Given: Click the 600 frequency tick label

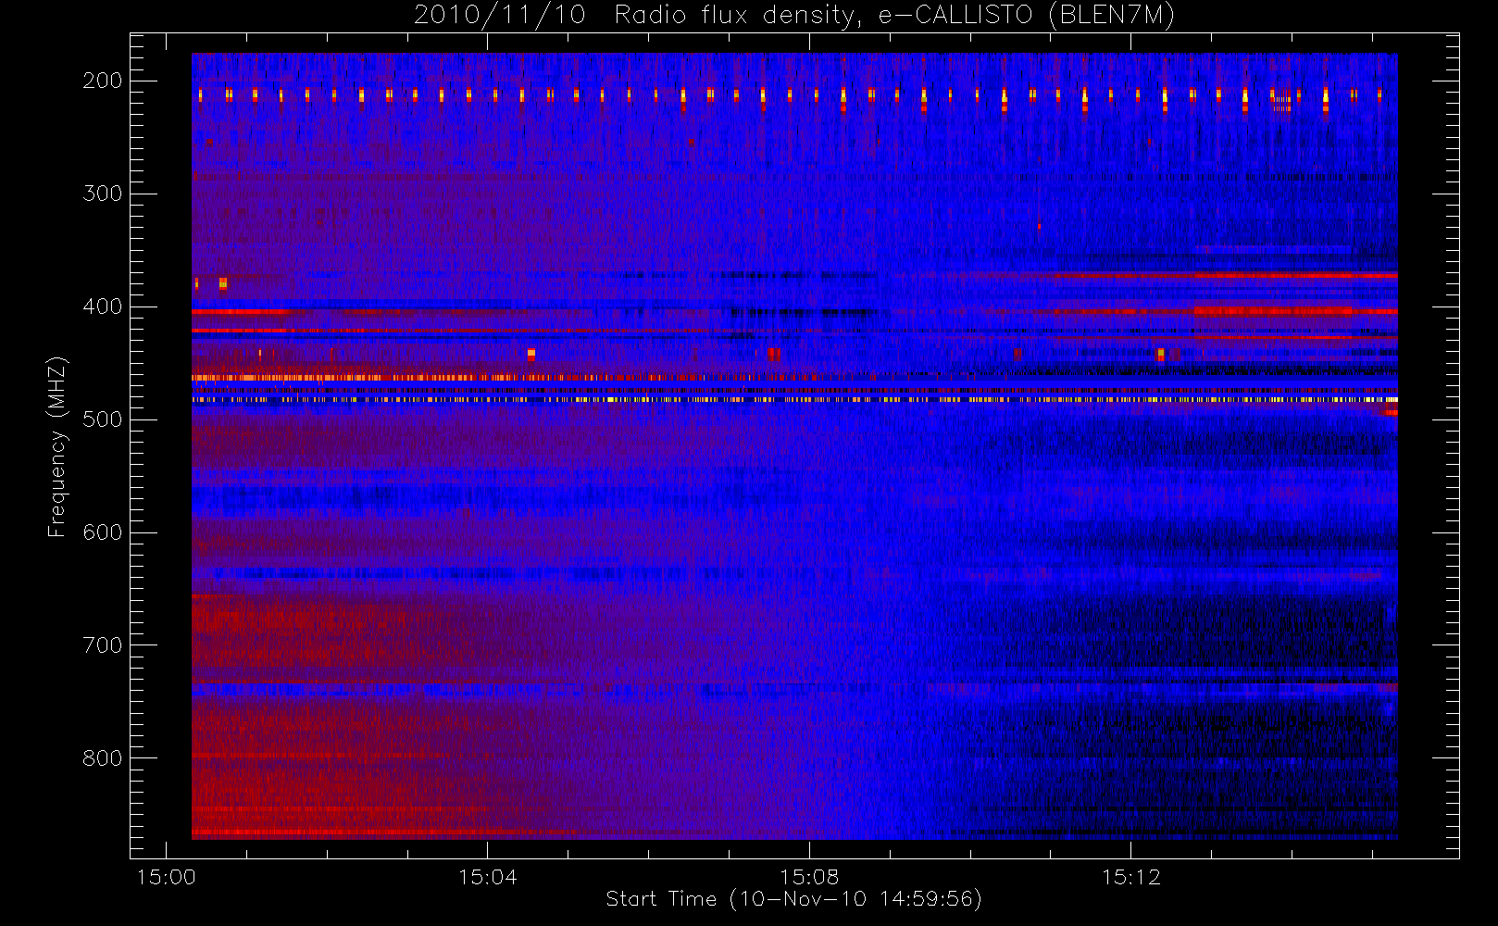Looking at the screenshot, I should pyautogui.click(x=103, y=532).
